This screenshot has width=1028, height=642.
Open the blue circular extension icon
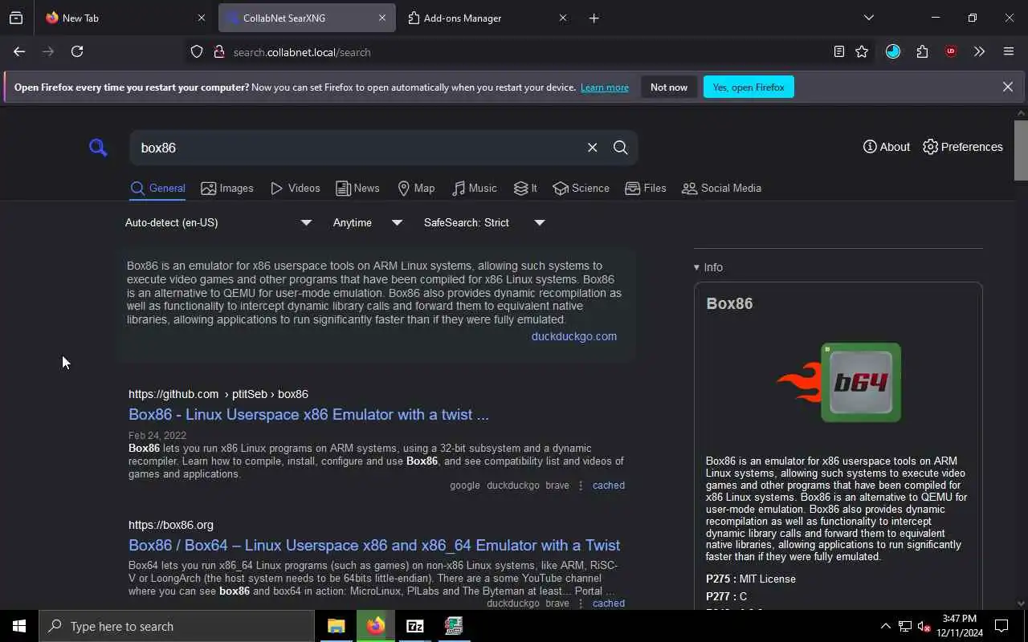(x=893, y=51)
